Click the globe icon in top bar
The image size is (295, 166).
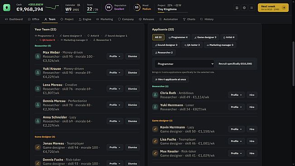244,8
